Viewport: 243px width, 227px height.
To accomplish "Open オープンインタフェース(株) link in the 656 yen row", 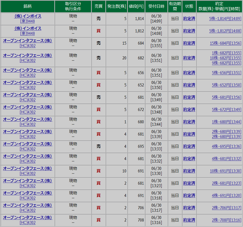I will point(28,70).
